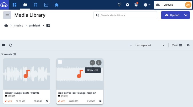The width and height of the screenshot is (193, 107).
Task: Refresh the asset list
Action: point(11,45)
